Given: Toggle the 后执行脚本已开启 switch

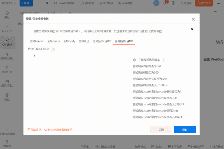Looking at the screenshot, I should (52, 49).
